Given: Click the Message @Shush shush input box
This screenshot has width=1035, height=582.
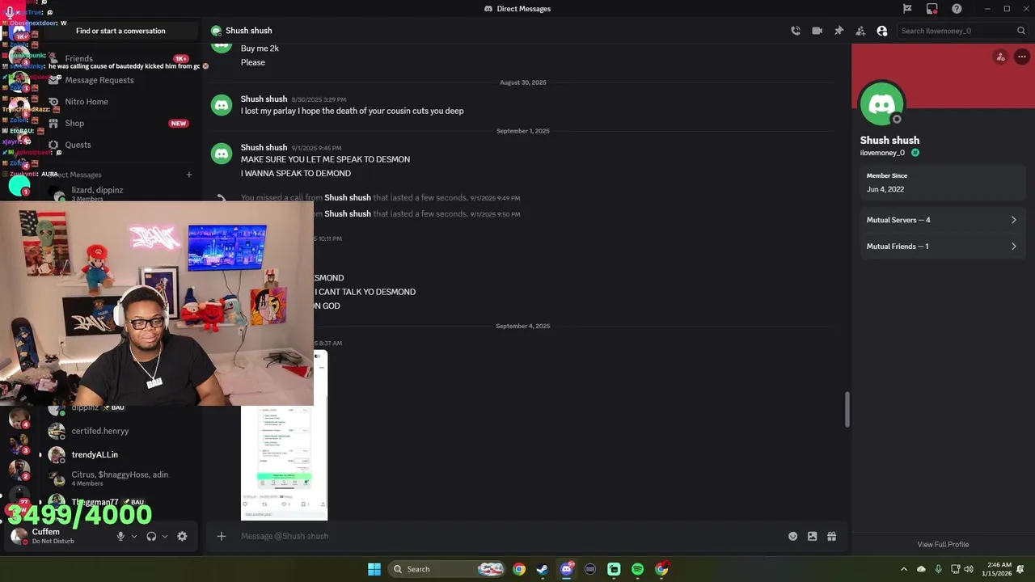Looking at the screenshot, I should click(x=509, y=536).
